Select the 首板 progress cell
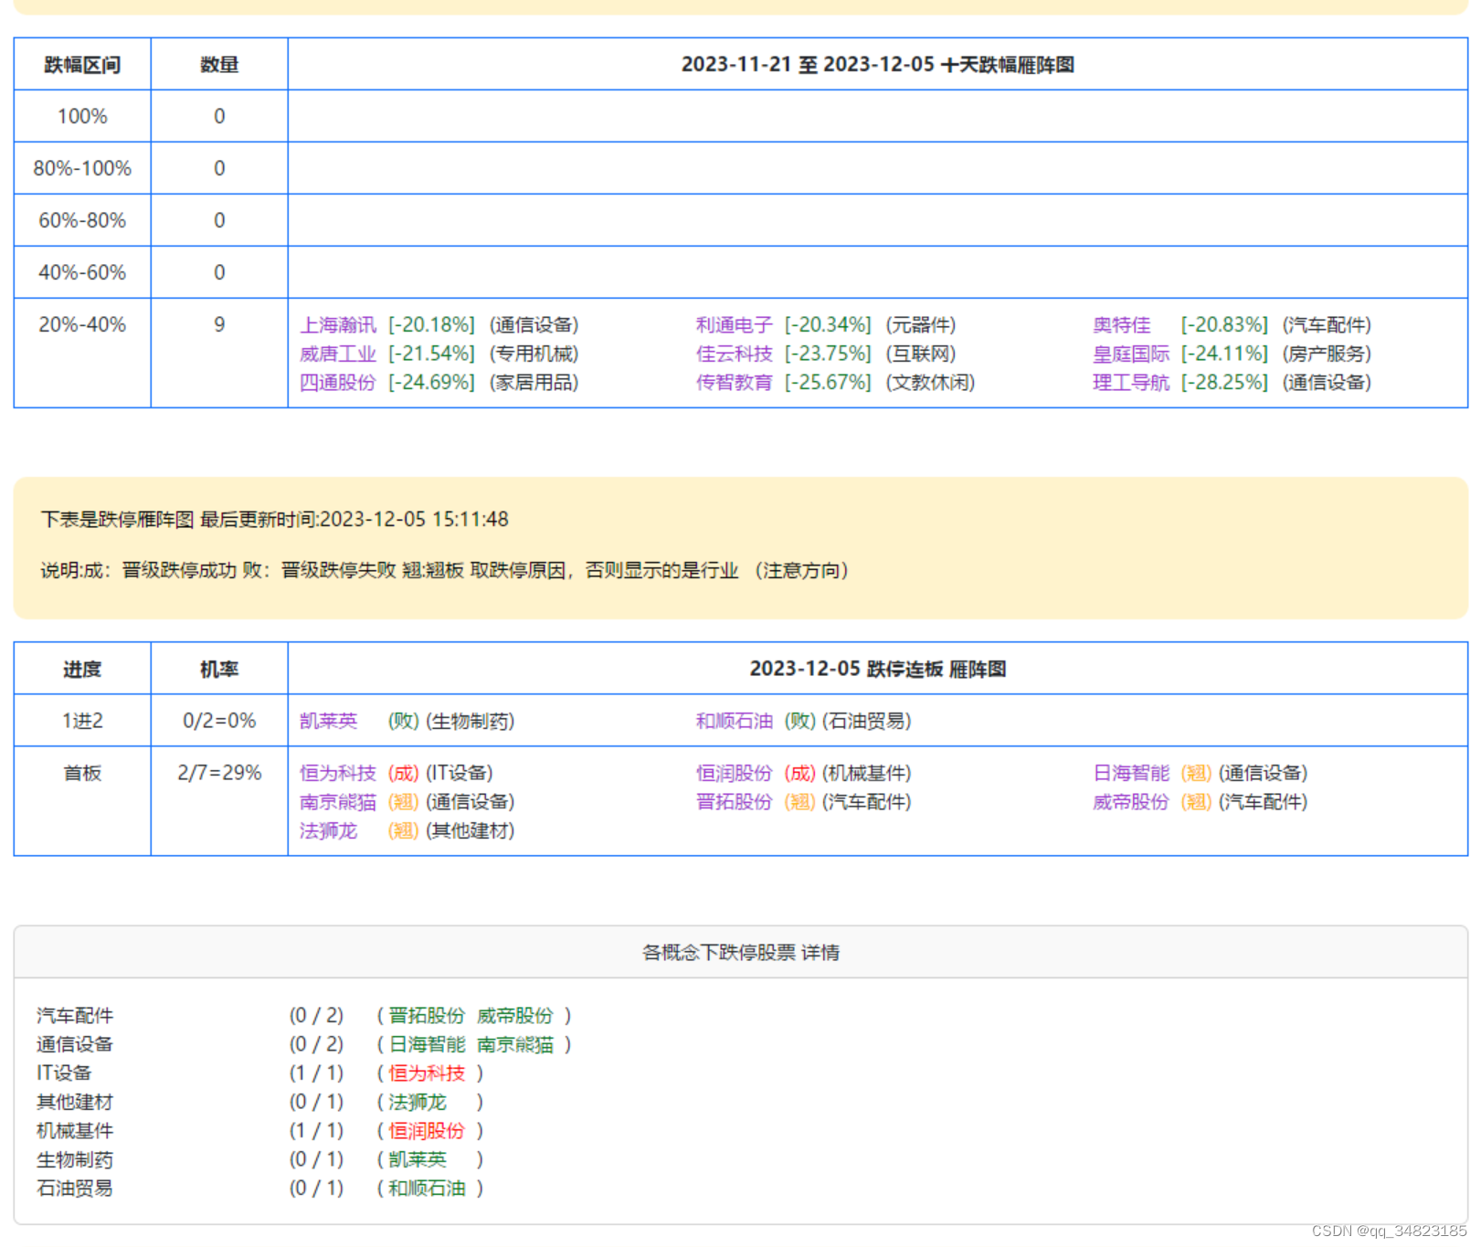This screenshot has height=1247, width=1481. [82, 801]
